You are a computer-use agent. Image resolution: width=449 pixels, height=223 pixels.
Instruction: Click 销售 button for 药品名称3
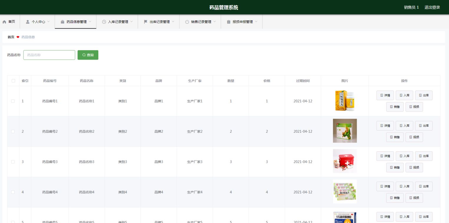tap(395, 168)
